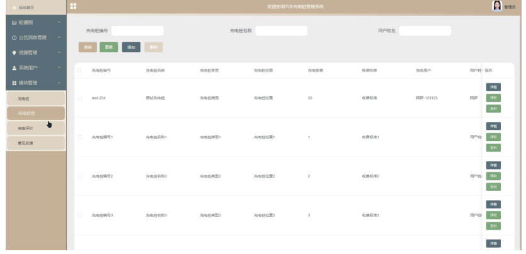Click 支付 for row 充电桩编号1

[x=493, y=148]
